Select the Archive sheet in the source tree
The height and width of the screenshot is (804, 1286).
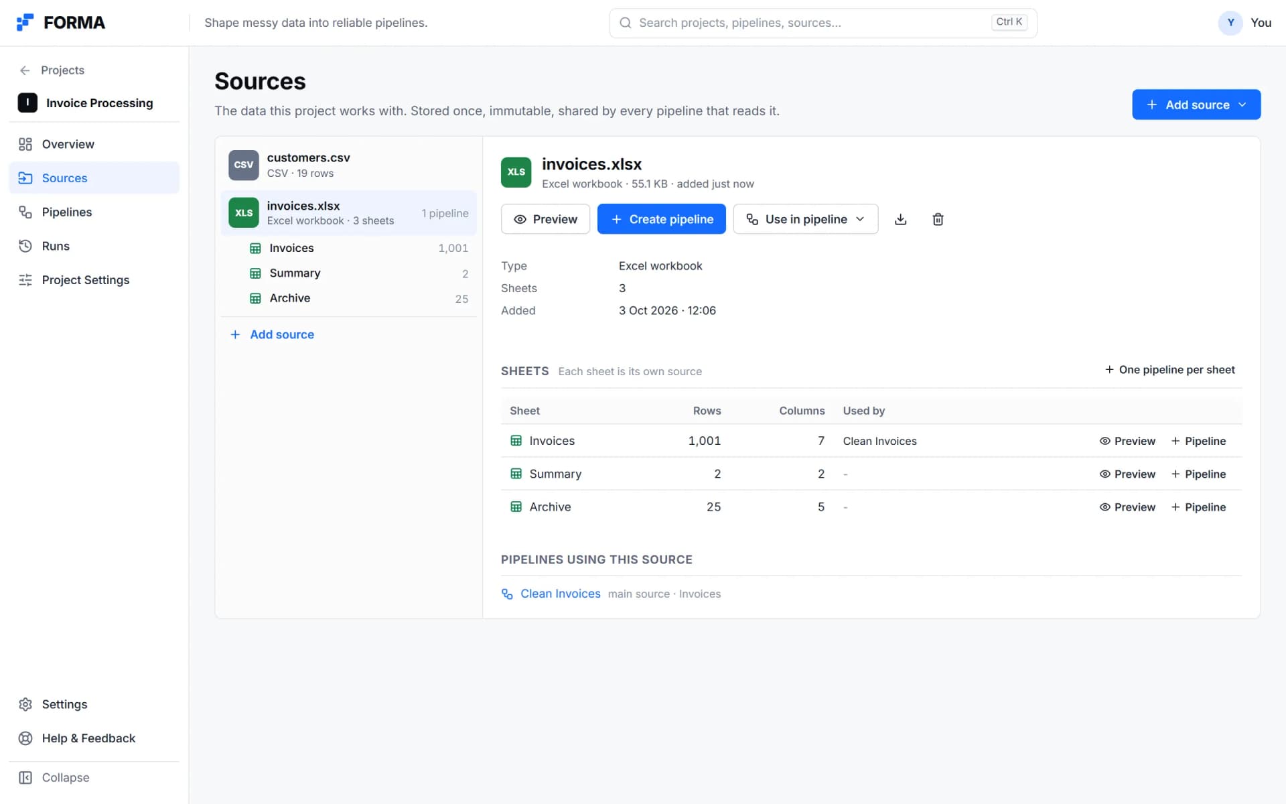358,298
